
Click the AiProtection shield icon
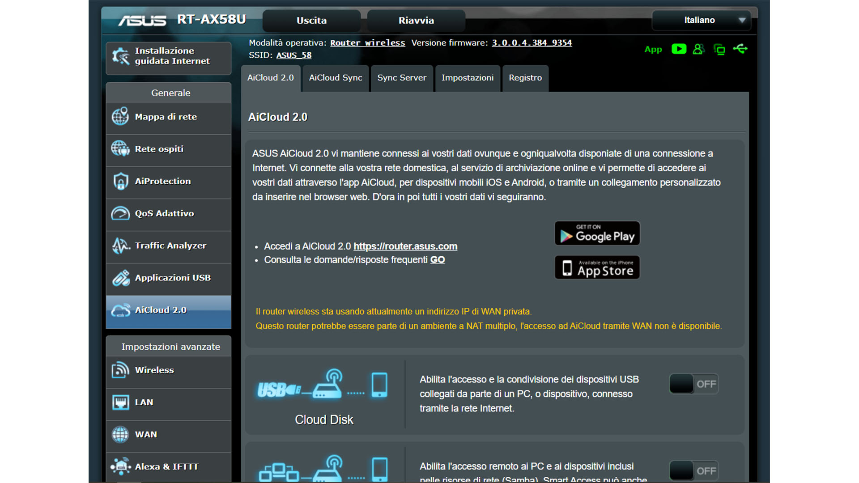[120, 181]
